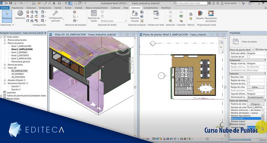Viewport: 267px width, 143px height.
Task: Toggle the Región de recorte checkbox
Action: [248, 80]
